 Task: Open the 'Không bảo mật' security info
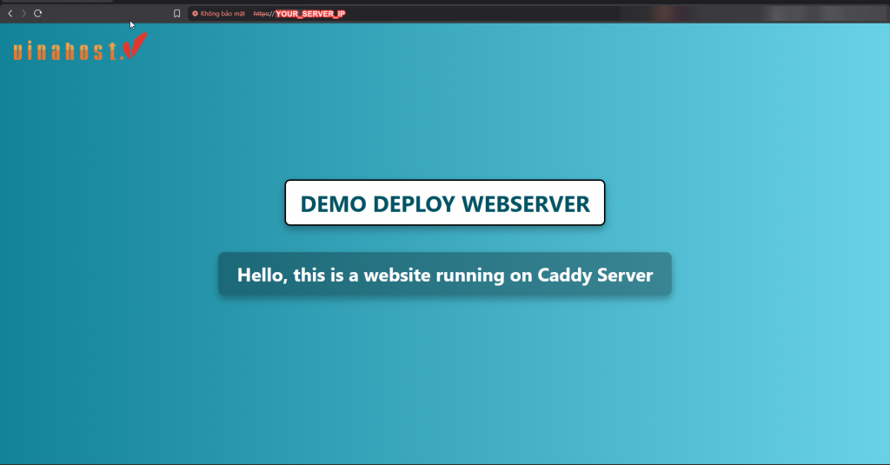click(x=222, y=14)
